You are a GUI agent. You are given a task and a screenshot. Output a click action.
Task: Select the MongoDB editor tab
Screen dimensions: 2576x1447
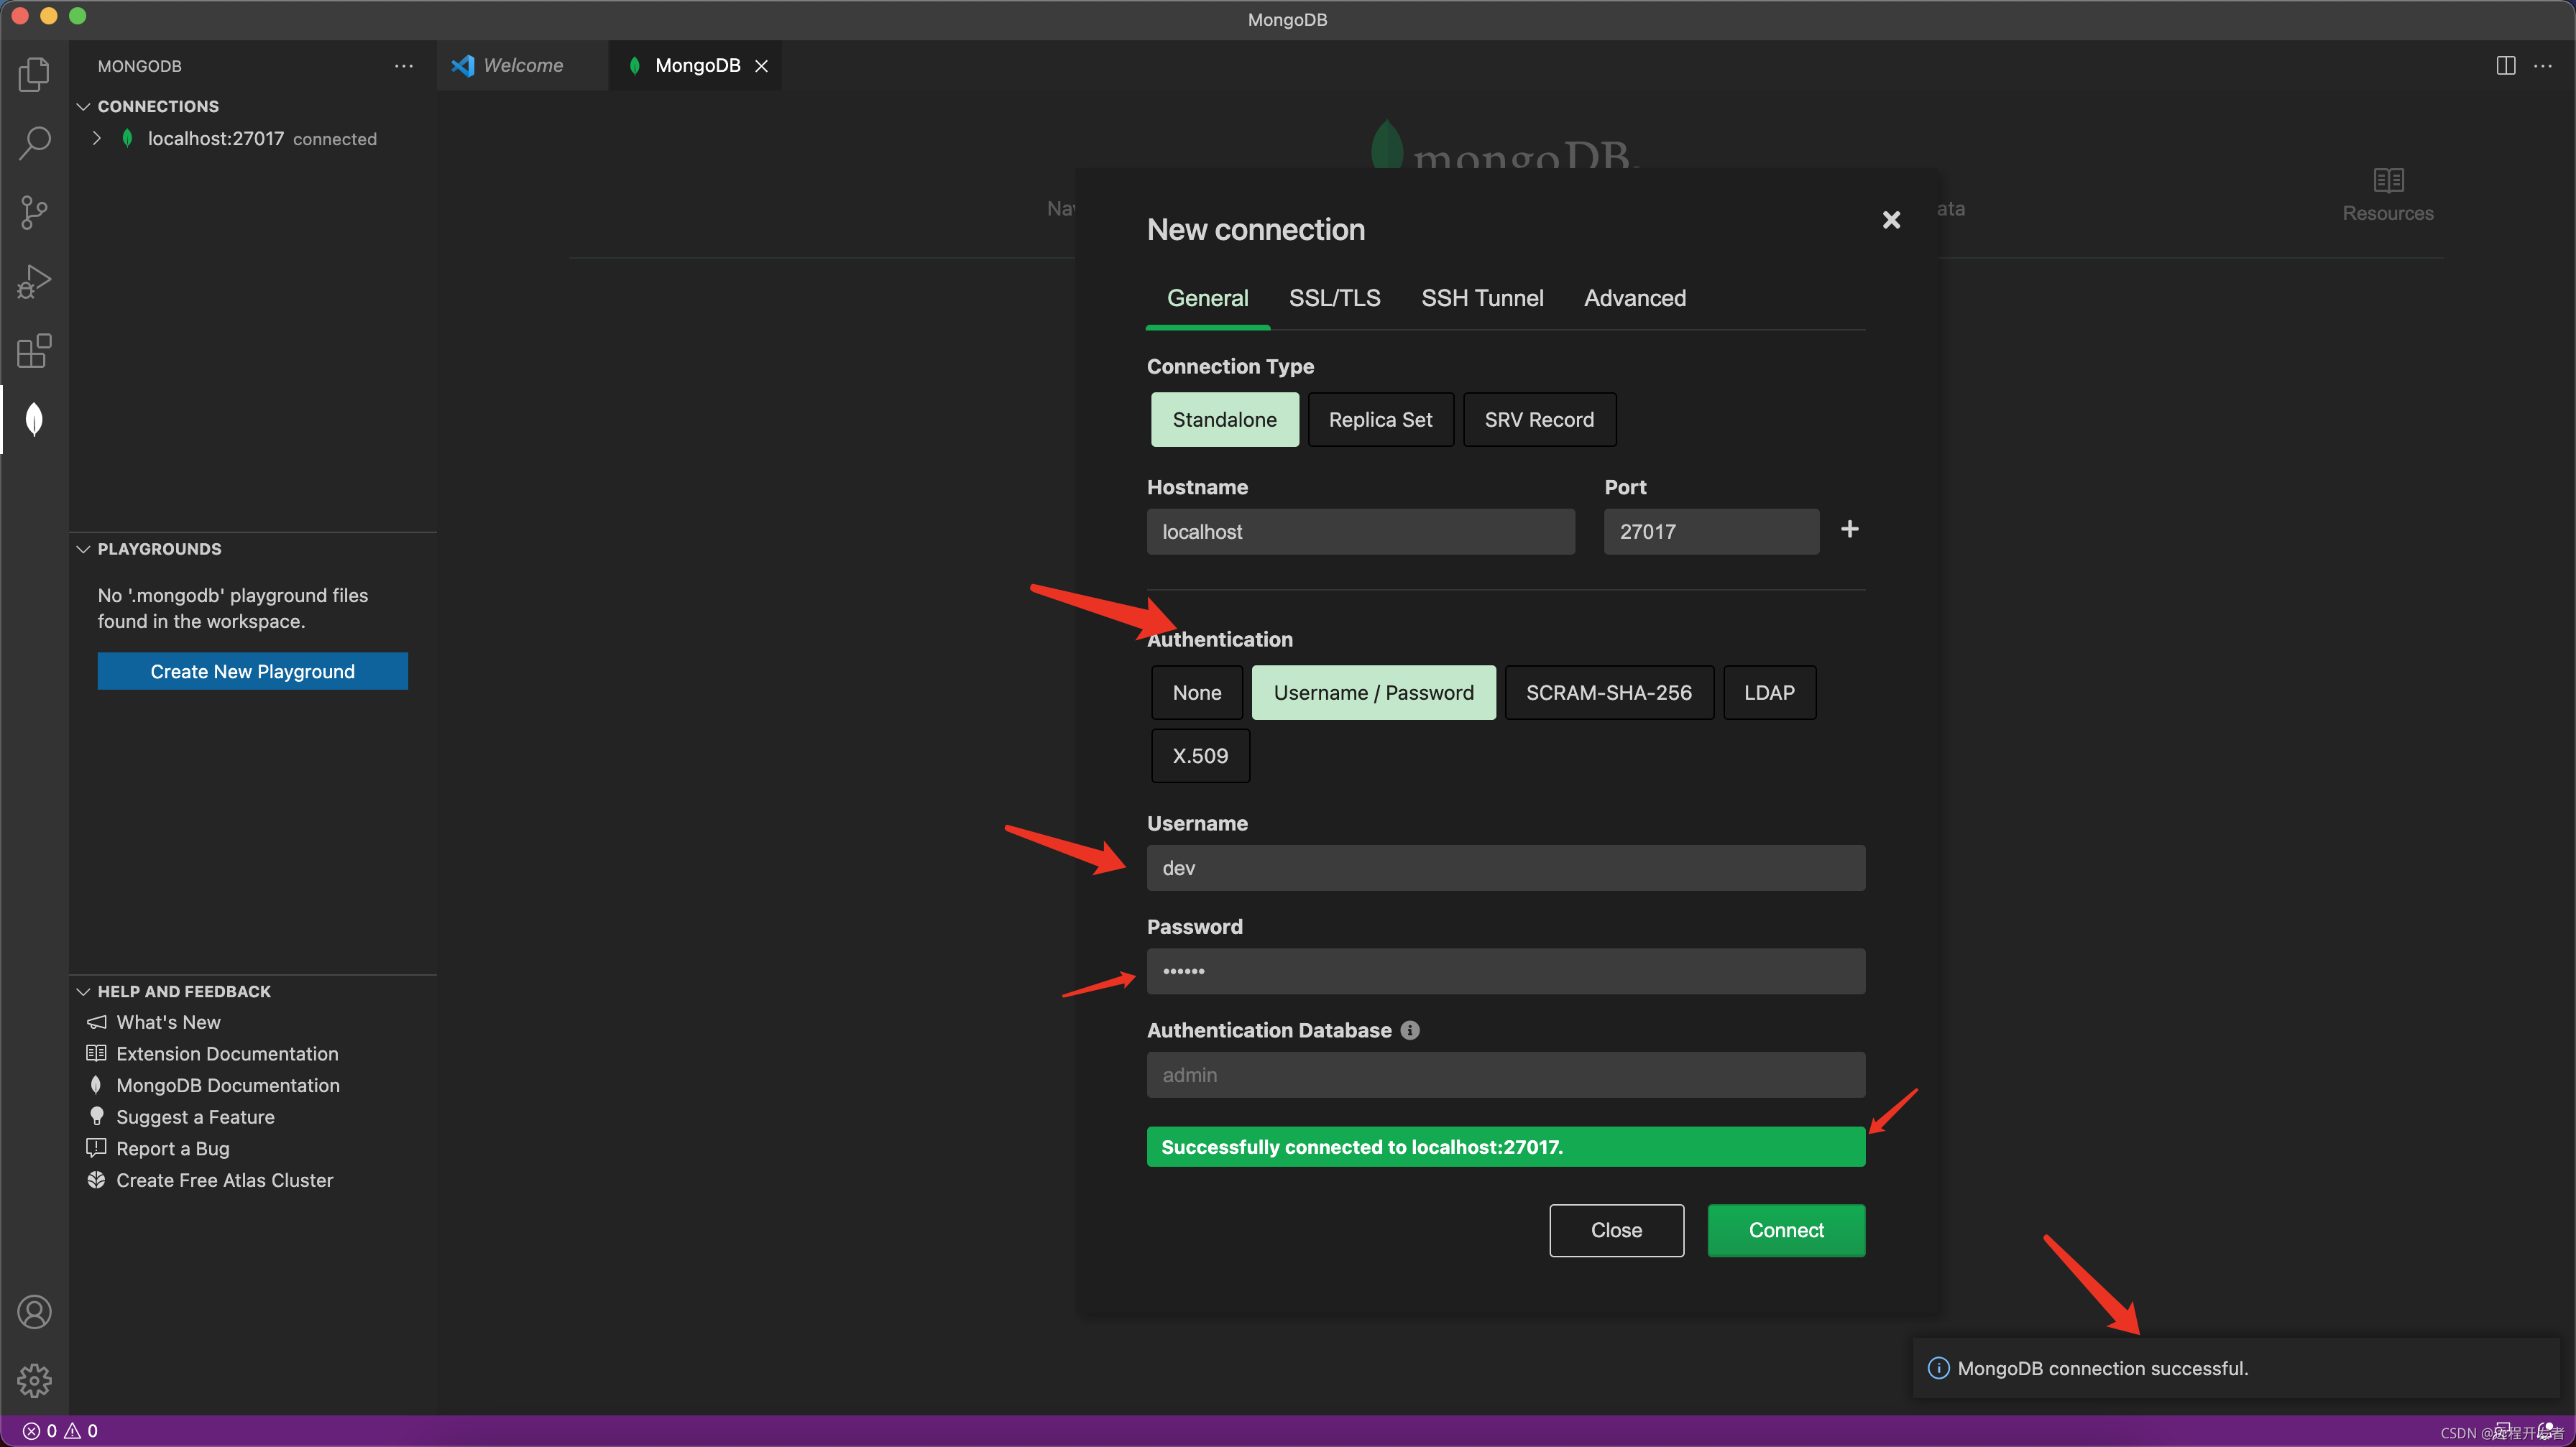[696, 66]
